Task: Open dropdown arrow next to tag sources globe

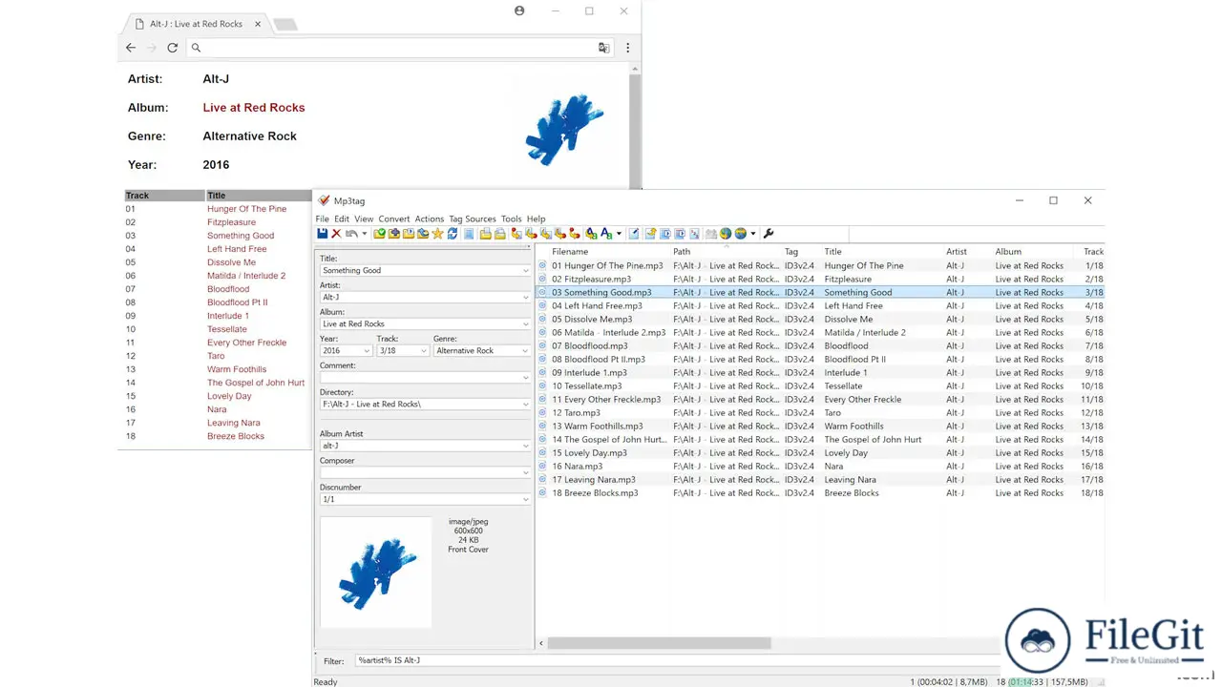Action: 752,234
